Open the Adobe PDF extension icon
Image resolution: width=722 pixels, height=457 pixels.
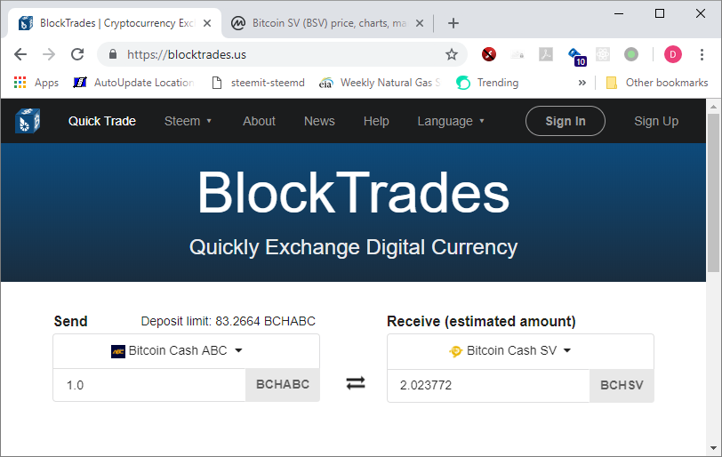546,54
